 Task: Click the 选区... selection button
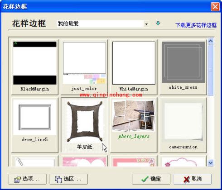coord(68,179)
